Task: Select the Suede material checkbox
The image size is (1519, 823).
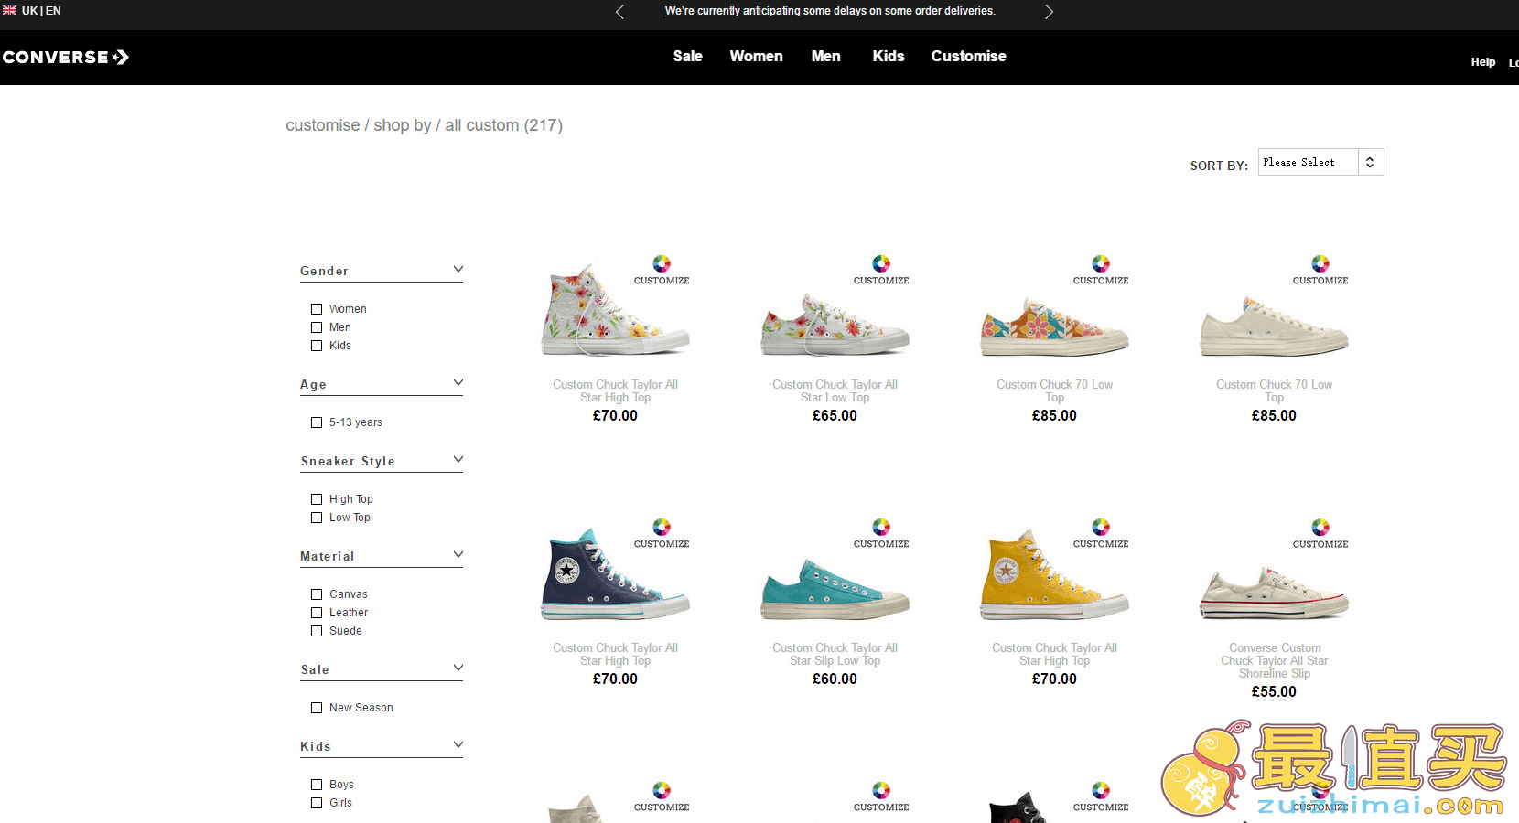Action: click(317, 631)
